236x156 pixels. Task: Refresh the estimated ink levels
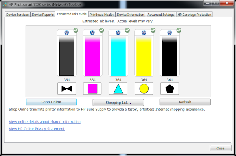click(185, 102)
